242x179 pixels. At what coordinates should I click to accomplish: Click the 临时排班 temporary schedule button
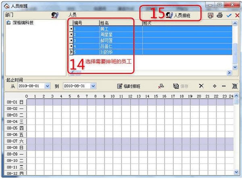point(129,86)
